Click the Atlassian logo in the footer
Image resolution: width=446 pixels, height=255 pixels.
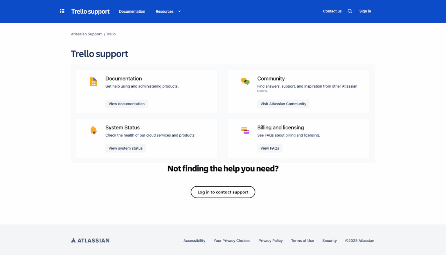coord(90,240)
